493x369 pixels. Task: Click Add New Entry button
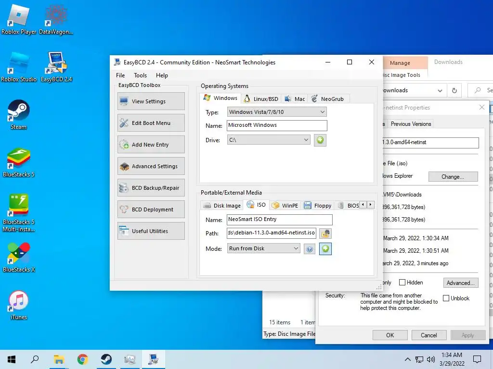point(151,144)
